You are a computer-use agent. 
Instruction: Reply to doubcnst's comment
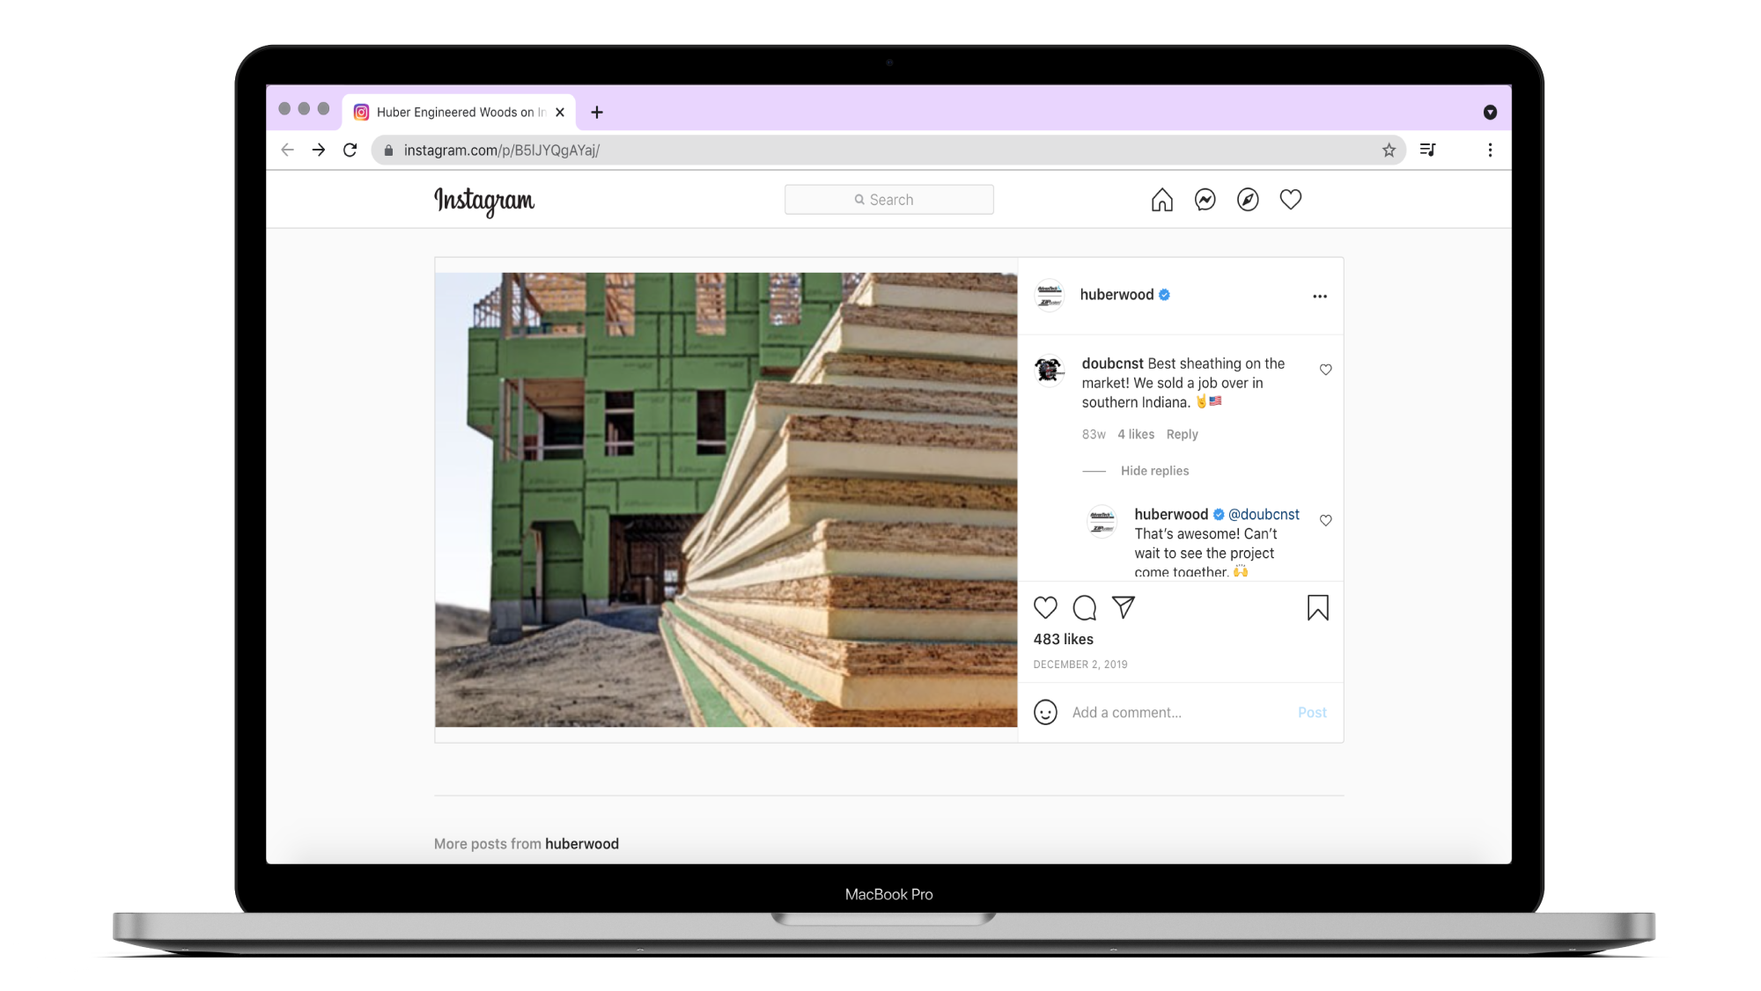tap(1182, 435)
